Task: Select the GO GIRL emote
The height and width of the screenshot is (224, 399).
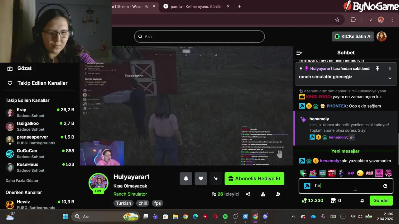Action: (x=379, y=173)
